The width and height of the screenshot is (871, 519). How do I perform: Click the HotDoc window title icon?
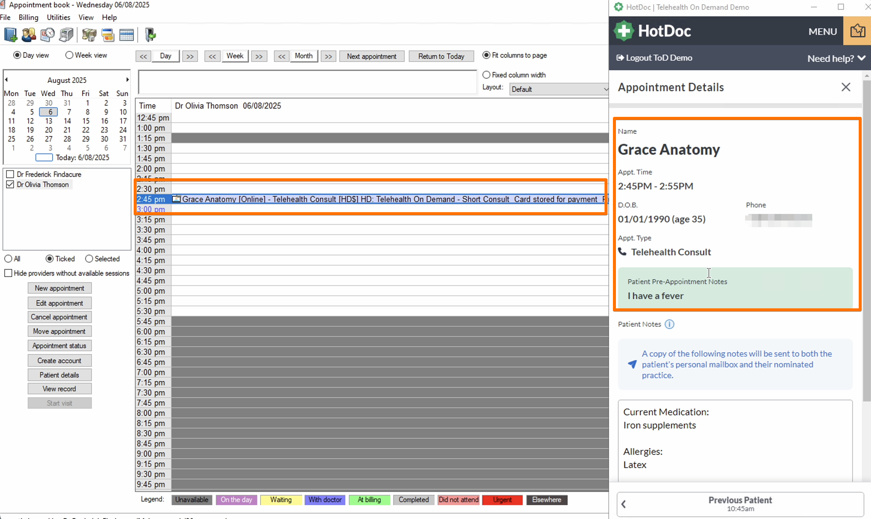tap(618, 7)
